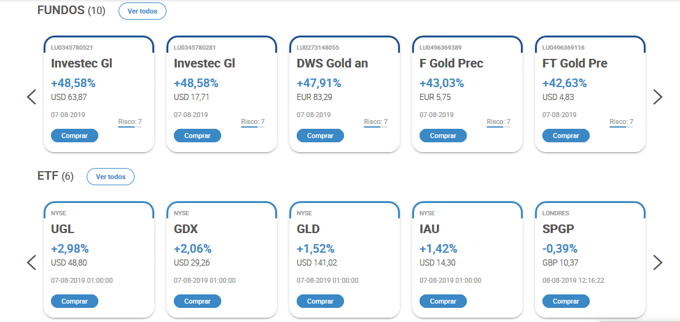Click Risco 7 indicator on DWS Gold card
680x322 pixels.
coord(375,122)
